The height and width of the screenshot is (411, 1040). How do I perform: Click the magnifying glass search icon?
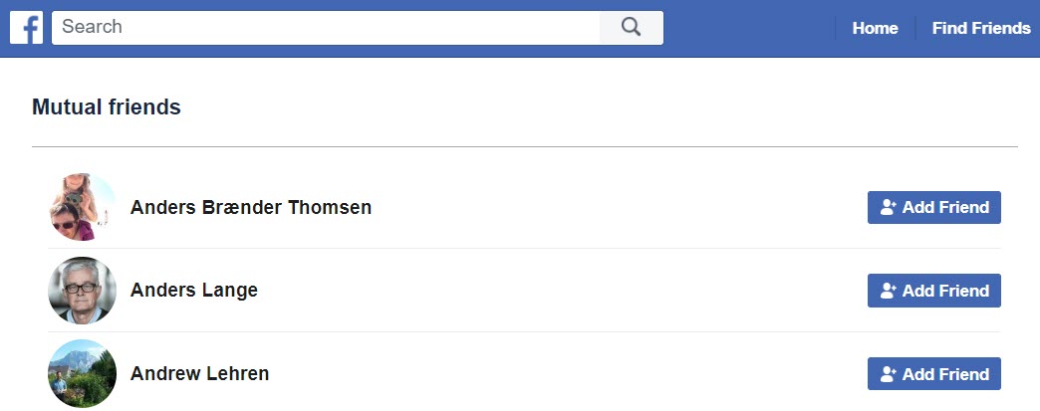click(x=631, y=27)
